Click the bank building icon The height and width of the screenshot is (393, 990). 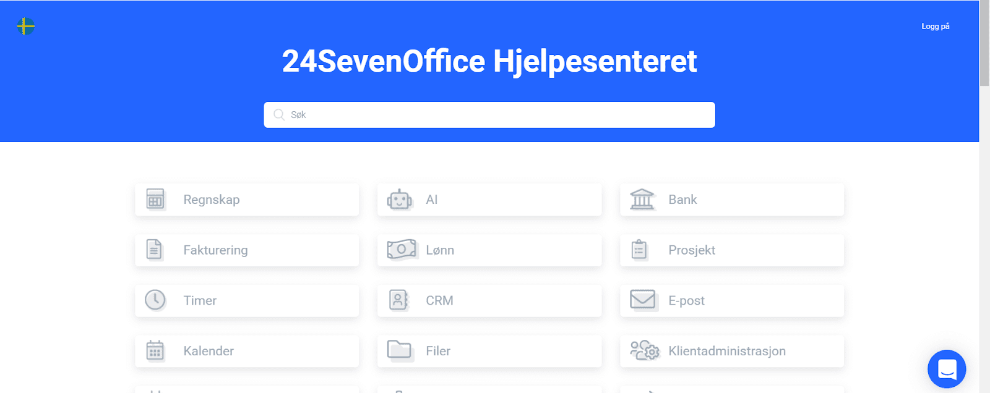click(642, 200)
